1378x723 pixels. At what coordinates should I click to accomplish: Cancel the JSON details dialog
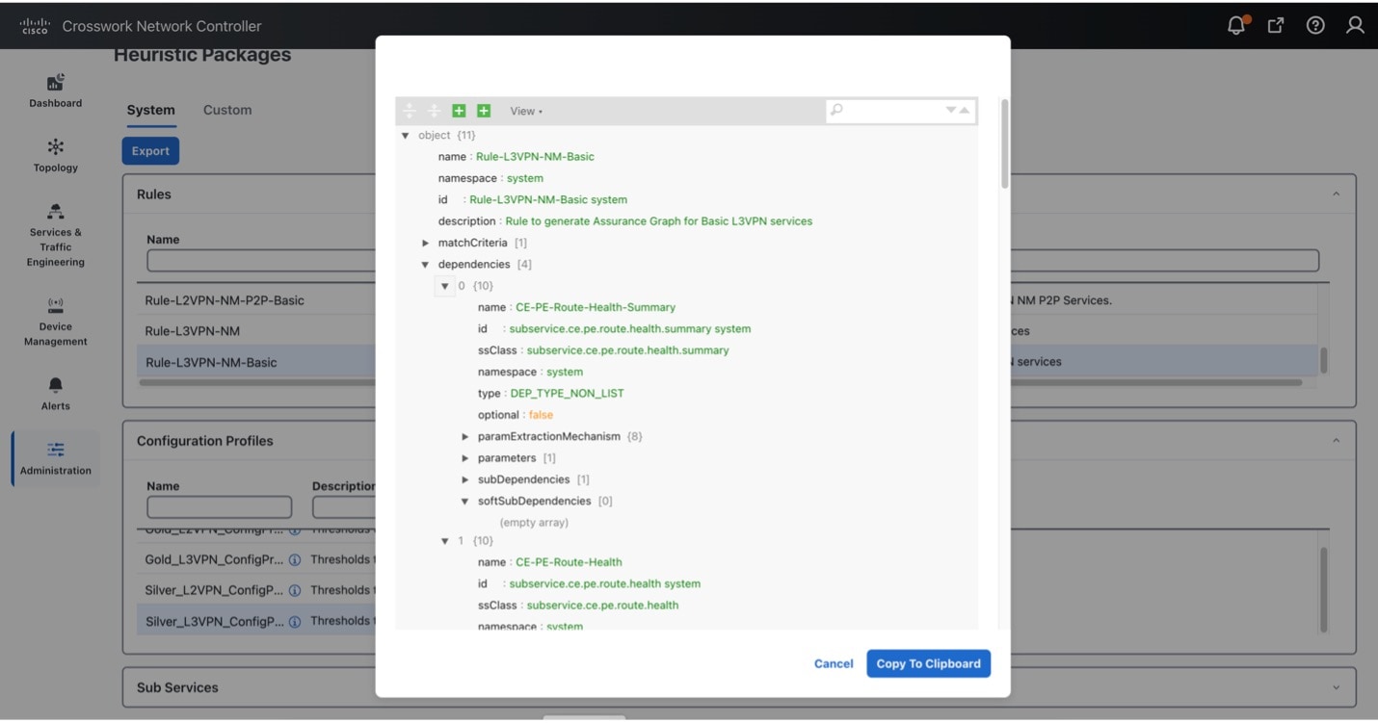[833, 663]
